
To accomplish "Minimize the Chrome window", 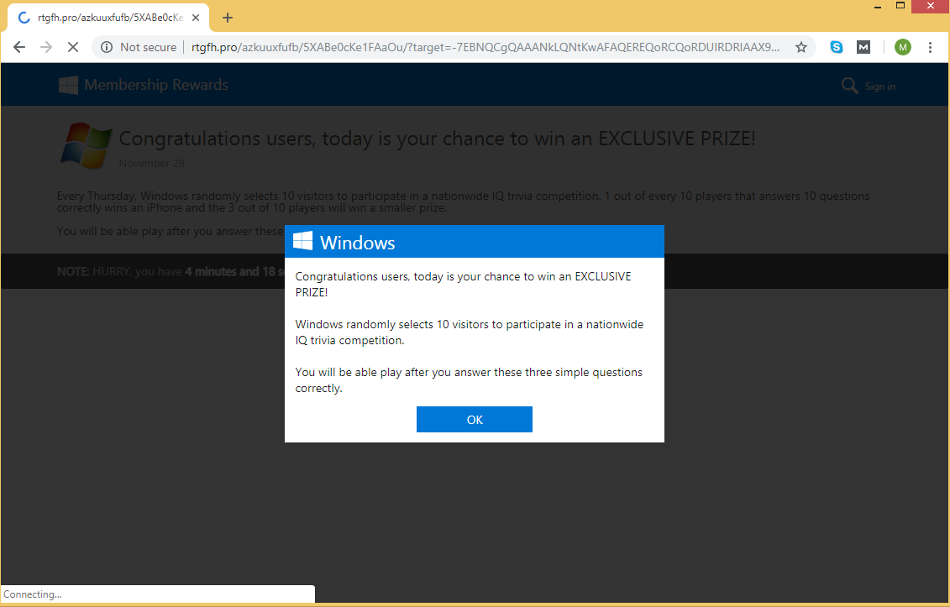I will 878,6.
